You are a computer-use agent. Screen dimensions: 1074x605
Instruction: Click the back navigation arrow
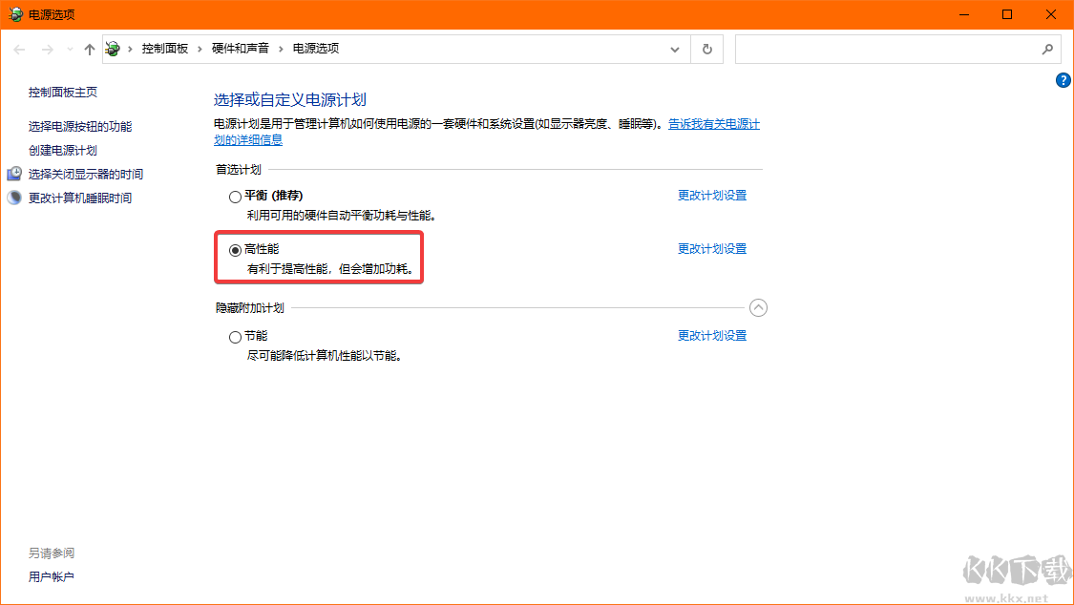click(x=19, y=49)
